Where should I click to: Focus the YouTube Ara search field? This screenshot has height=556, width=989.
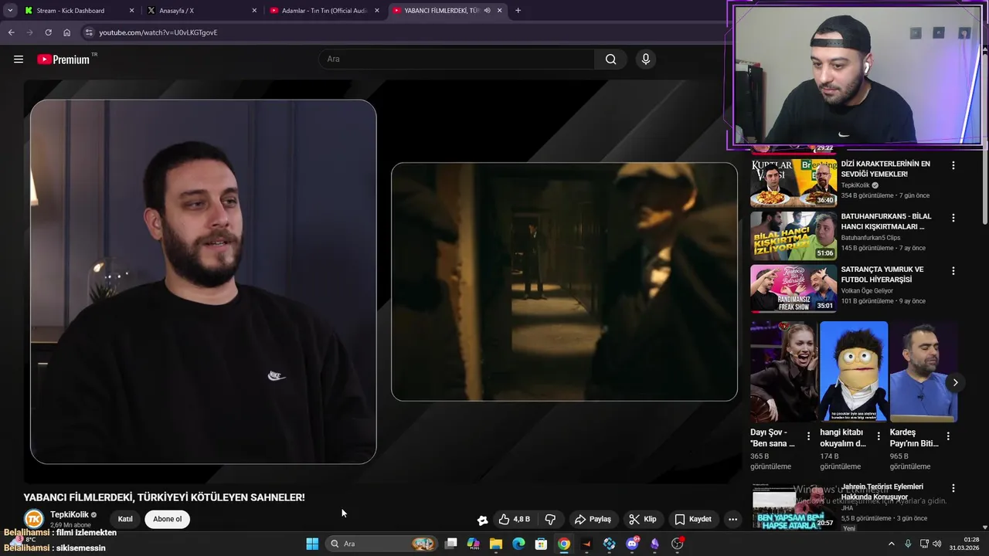[x=456, y=59]
